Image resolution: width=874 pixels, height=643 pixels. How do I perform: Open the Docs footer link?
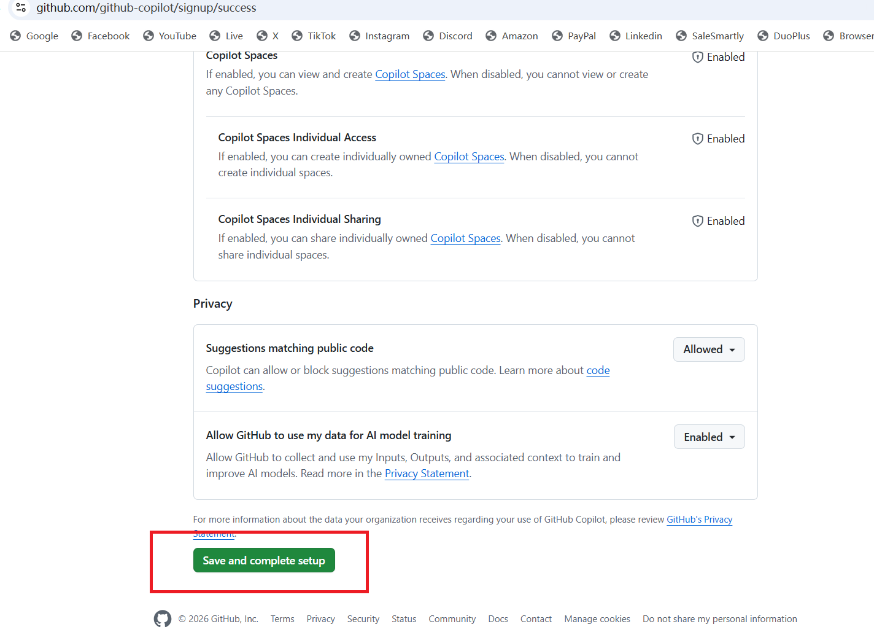tap(498, 619)
